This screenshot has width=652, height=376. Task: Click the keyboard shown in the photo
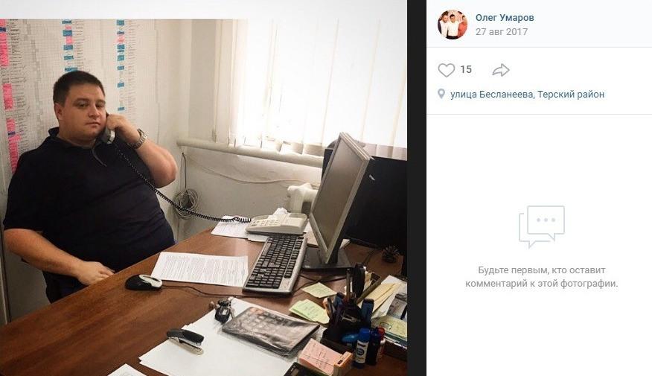pos(275,264)
